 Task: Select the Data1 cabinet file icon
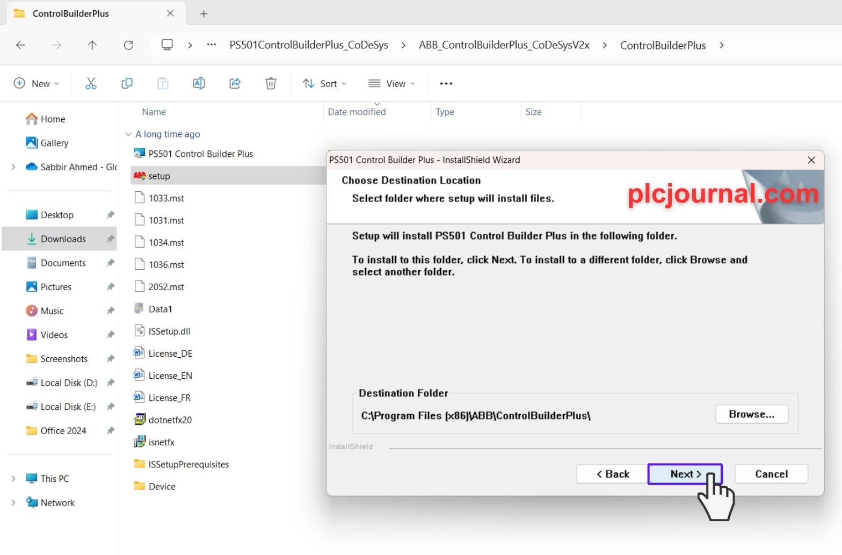pyautogui.click(x=139, y=308)
